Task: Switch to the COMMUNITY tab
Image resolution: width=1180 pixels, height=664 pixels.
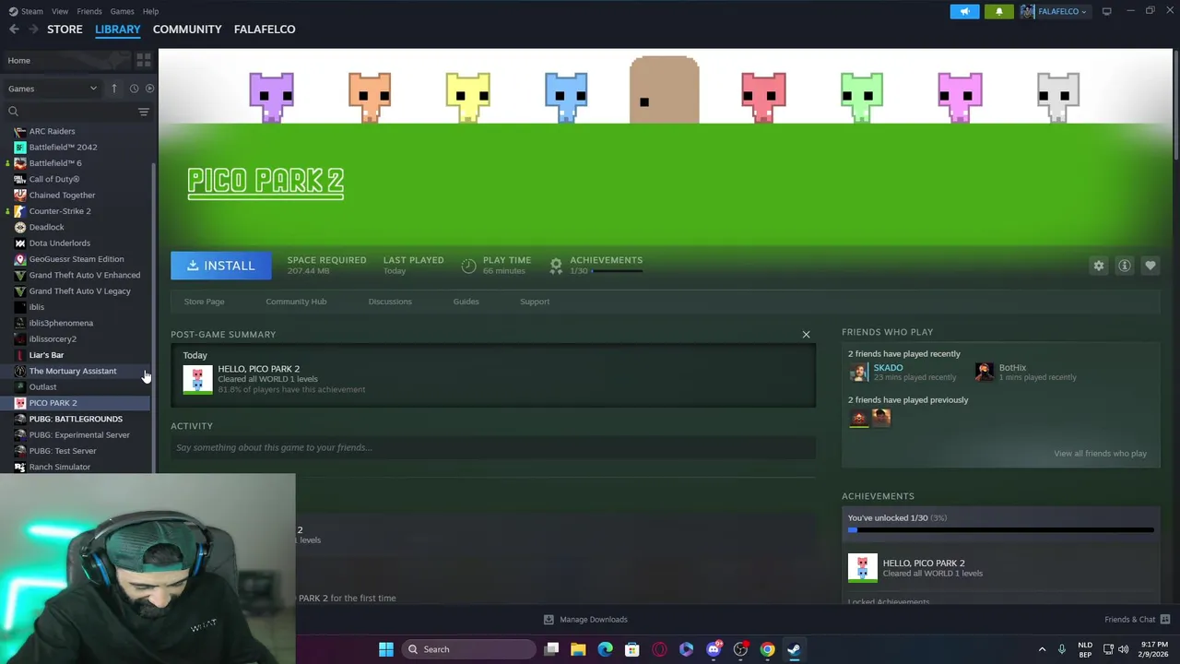Action: point(187,30)
